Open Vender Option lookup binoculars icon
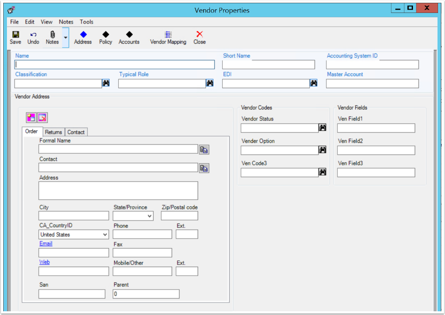Viewport: 445px width, 315px height. (x=322, y=150)
